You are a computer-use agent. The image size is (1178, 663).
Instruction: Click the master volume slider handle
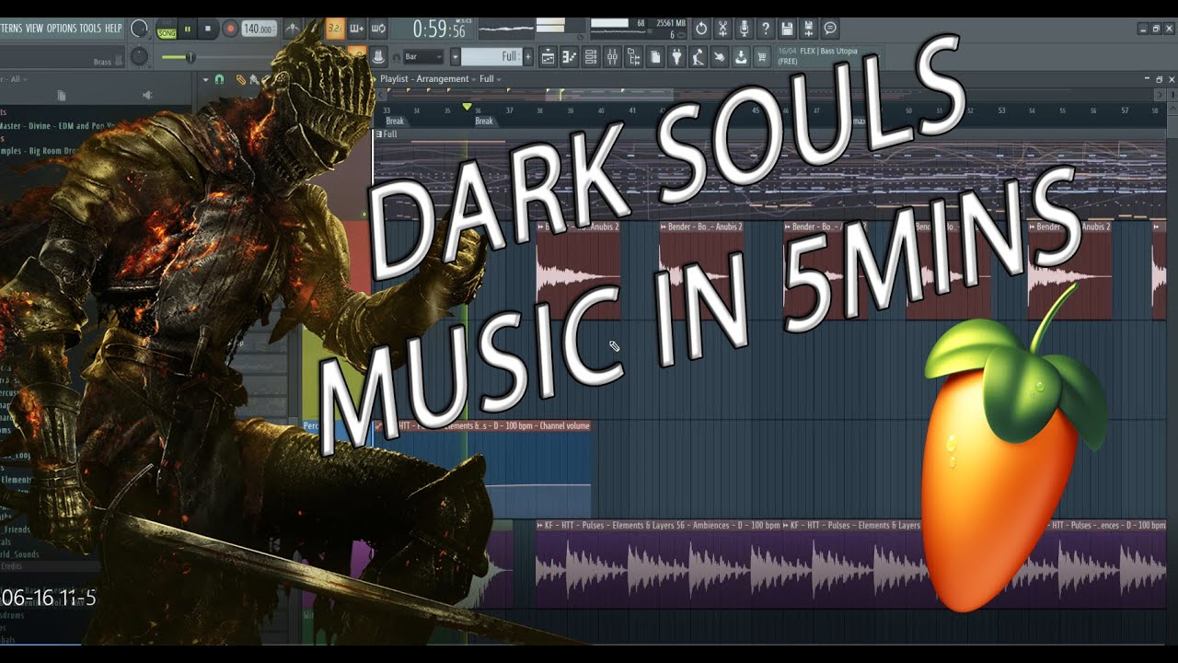point(191,57)
